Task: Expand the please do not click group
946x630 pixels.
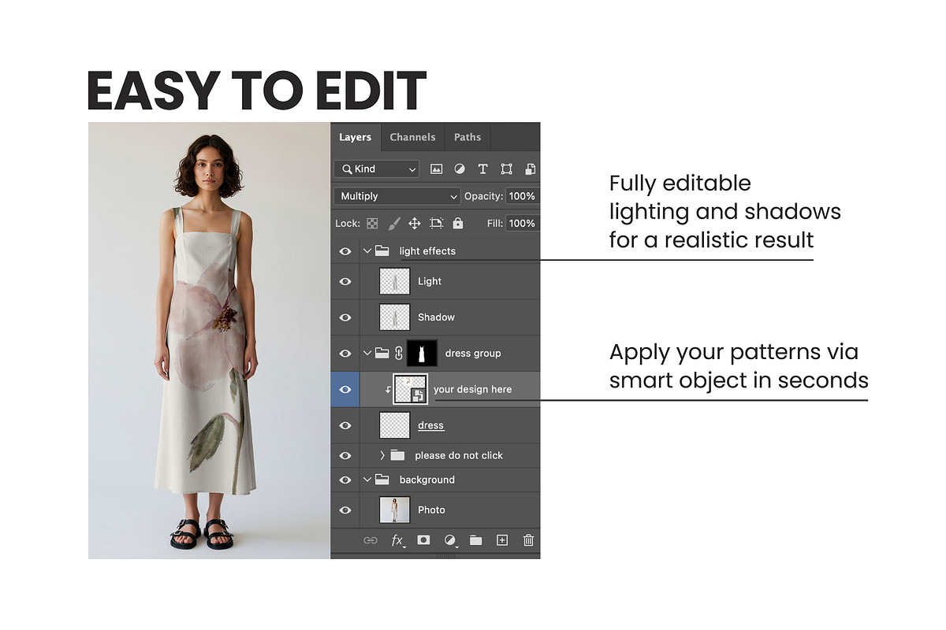Action: tap(382, 455)
